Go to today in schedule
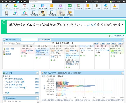Screen dimensions: 126x103 click(x=108, y=43)
